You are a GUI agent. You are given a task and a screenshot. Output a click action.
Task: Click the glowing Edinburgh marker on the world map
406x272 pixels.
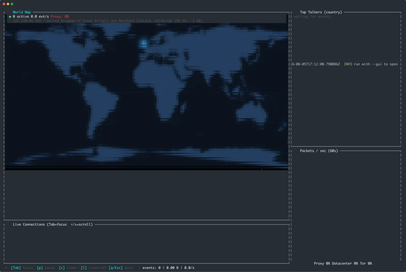(144, 44)
